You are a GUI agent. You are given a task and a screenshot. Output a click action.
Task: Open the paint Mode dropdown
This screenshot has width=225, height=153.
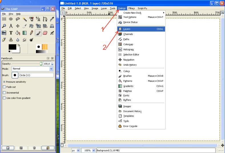point(33,69)
